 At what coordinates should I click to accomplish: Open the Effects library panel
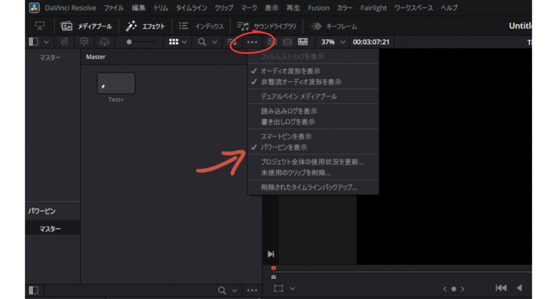[145, 26]
